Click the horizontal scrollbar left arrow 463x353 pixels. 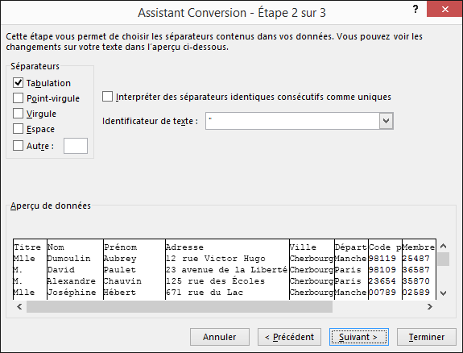[19, 306]
